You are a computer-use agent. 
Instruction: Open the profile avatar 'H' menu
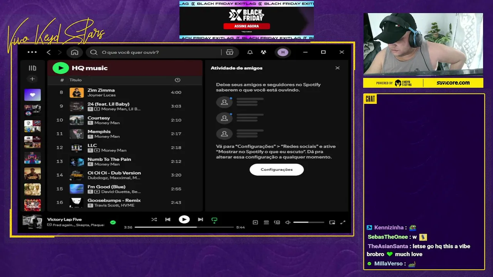(x=283, y=52)
